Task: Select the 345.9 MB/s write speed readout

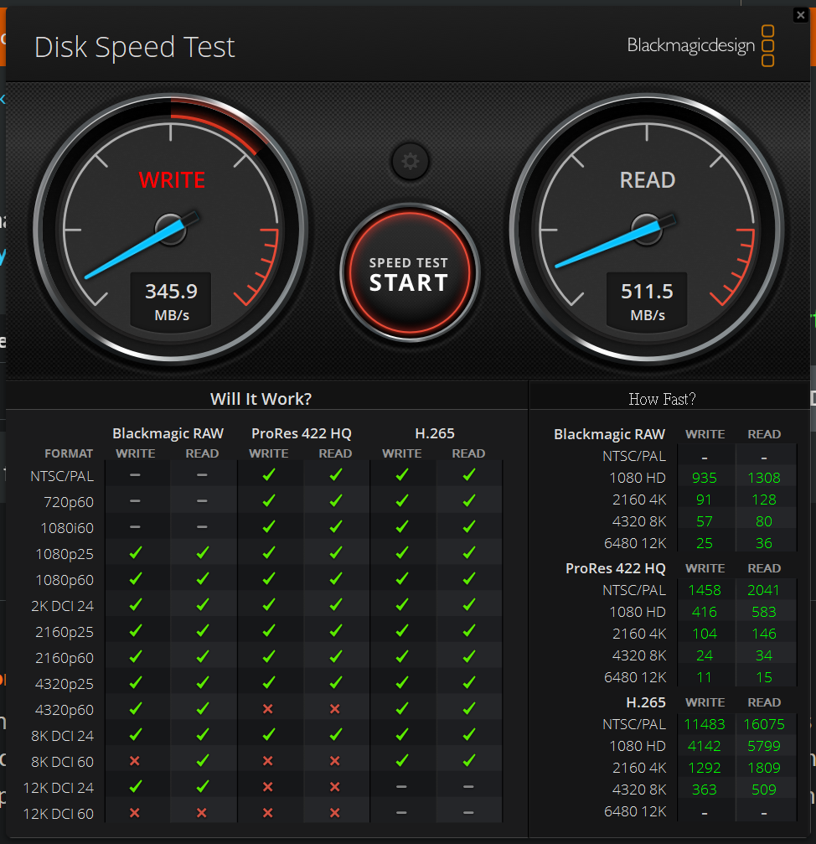Action: [x=171, y=301]
